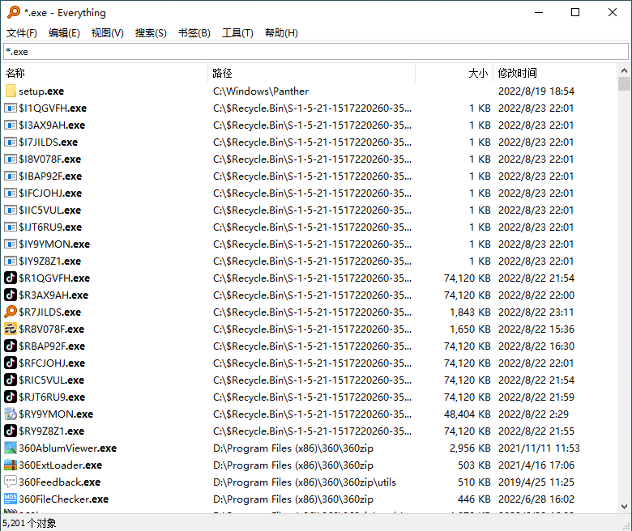Click MD5 icon of 360FileChecker.exe
Screen dimensions: 632x531
click(11, 499)
